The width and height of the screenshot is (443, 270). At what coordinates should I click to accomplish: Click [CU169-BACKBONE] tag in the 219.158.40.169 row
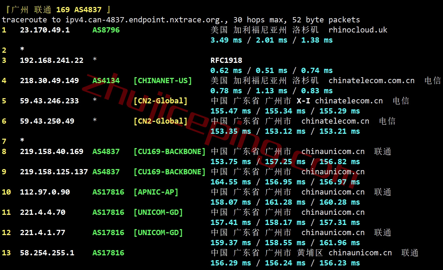pyautogui.click(x=170, y=152)
